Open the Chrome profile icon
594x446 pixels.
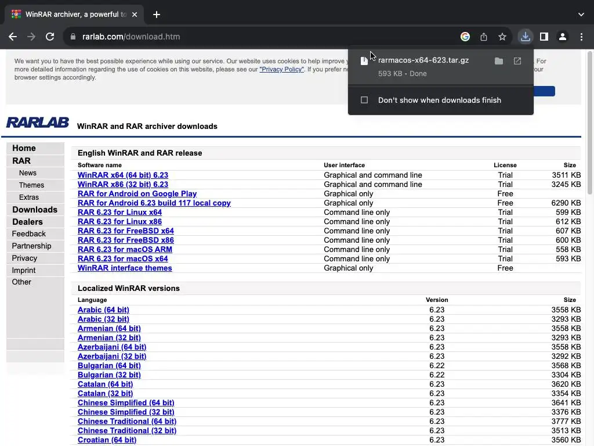point(563,37)
